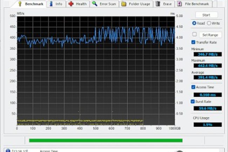228x152 pixels.
Task: Uncheck the Transfer Rate checkbox
Action: pyautogui.click(x=194, y=42)
